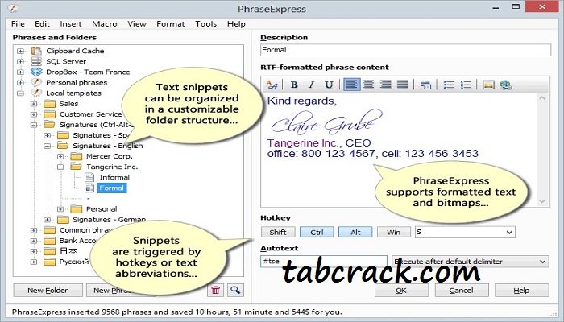Insert a numbered list

[x=466, y=85]
